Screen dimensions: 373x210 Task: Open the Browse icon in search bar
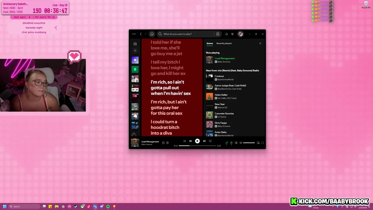point(218,34)
